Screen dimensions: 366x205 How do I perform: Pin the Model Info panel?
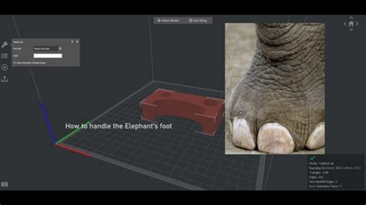[x=72, y=42]
